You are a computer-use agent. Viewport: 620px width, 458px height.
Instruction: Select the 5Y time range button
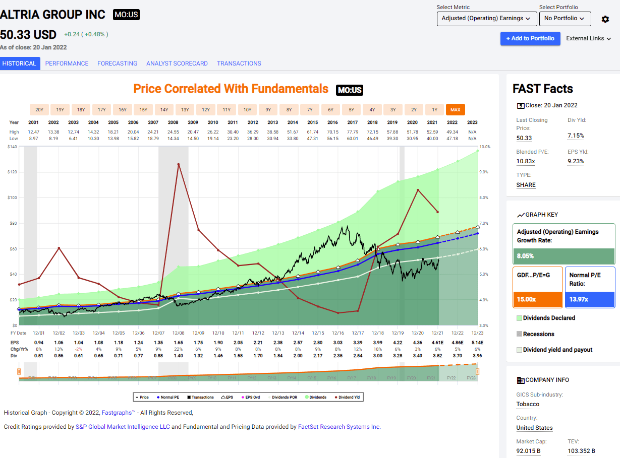[x=352, y=110]
